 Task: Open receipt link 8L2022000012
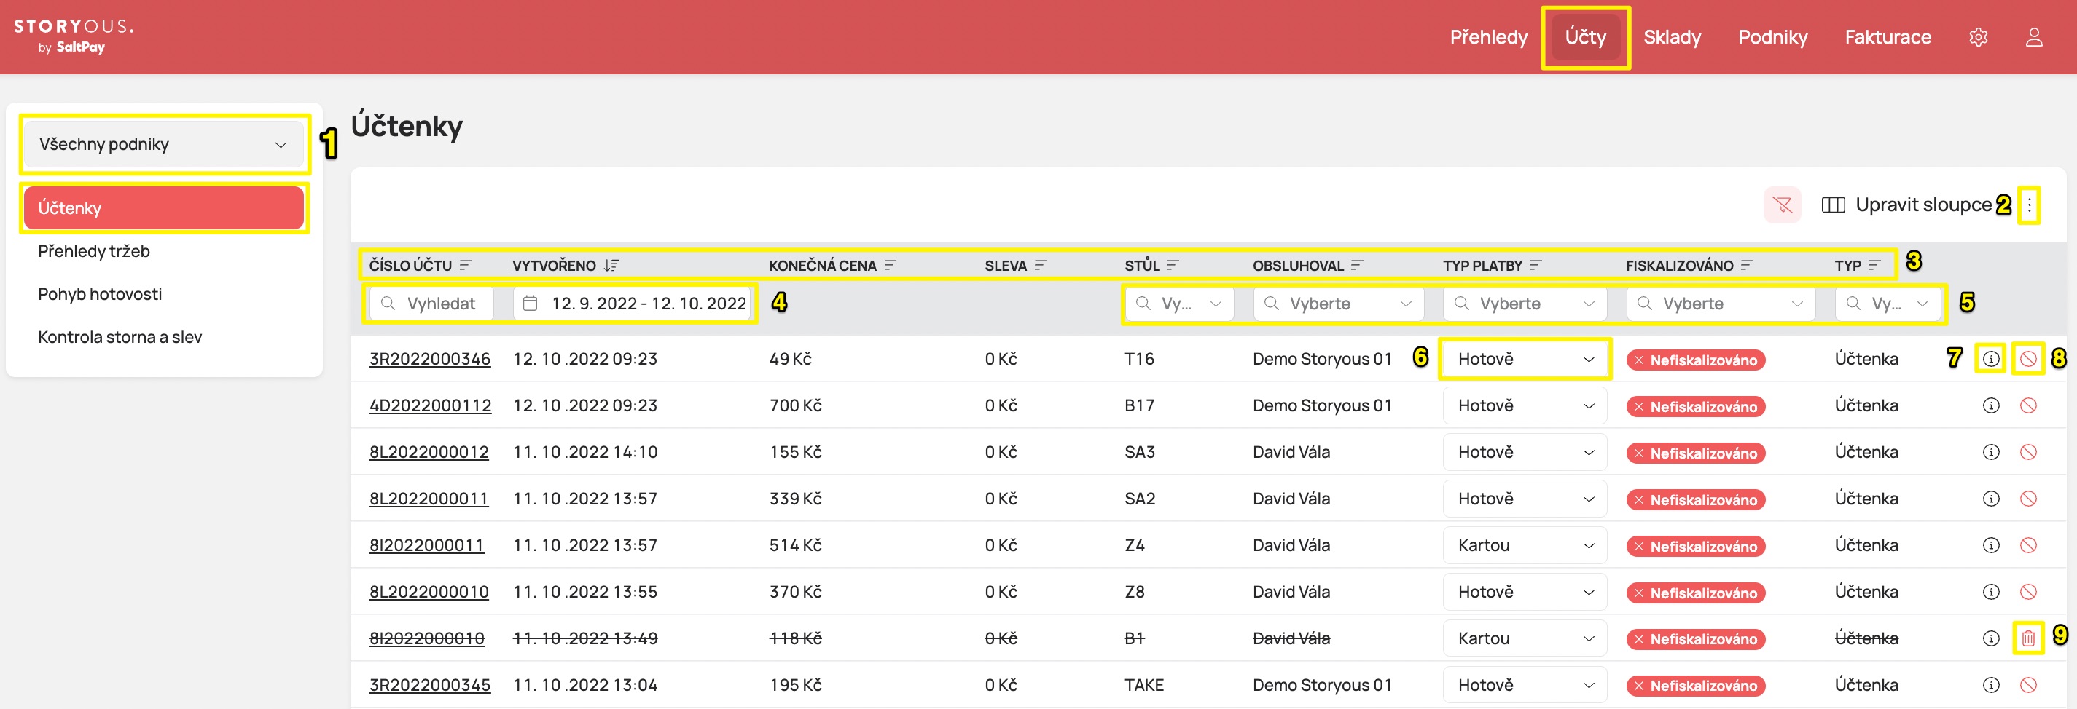click(x=429, y=452)
